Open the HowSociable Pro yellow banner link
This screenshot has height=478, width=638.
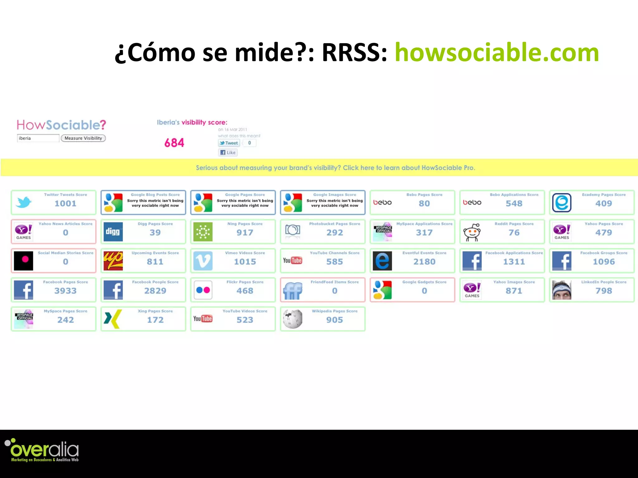pos(336,168)
